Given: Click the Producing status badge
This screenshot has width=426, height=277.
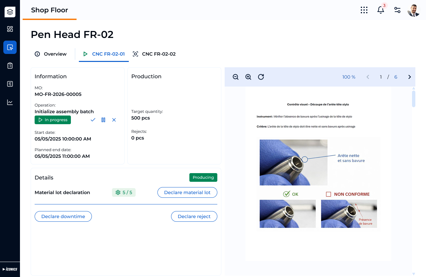Looking at the screenshot, I should (203, 177).
